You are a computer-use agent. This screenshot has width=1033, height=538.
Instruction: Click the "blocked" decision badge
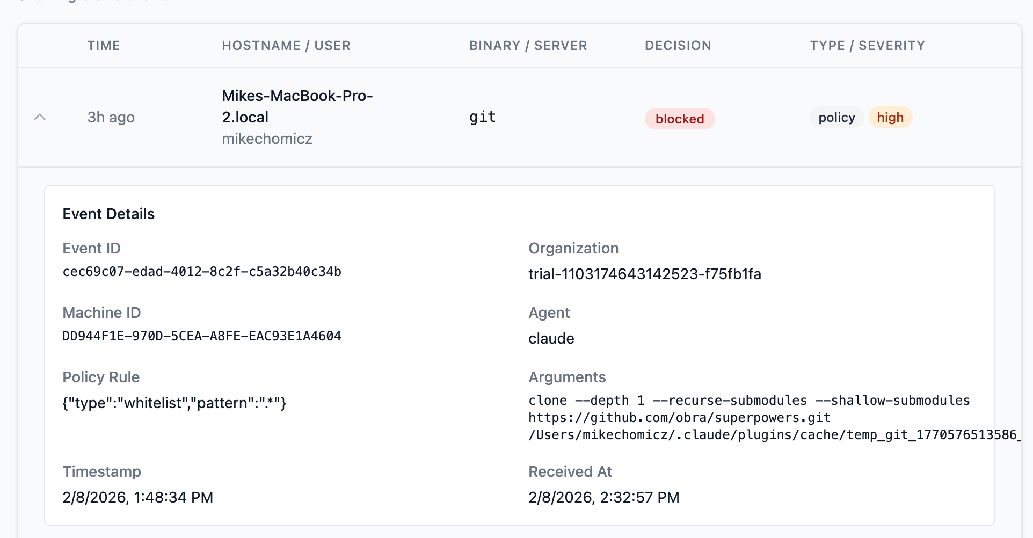[x=679, y=118]
